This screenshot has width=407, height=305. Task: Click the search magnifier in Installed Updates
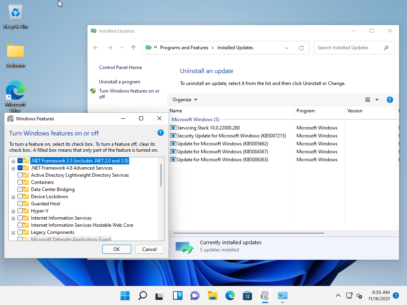click(x=386, y=48)
